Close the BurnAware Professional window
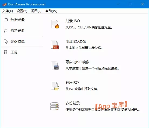 pyautogui.click(x=143, y=4)
